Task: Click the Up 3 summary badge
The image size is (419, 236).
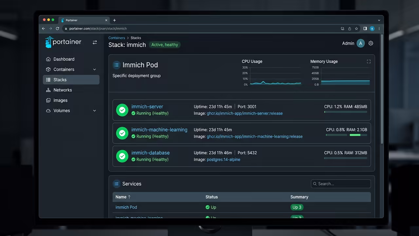Action: [297, 207]
